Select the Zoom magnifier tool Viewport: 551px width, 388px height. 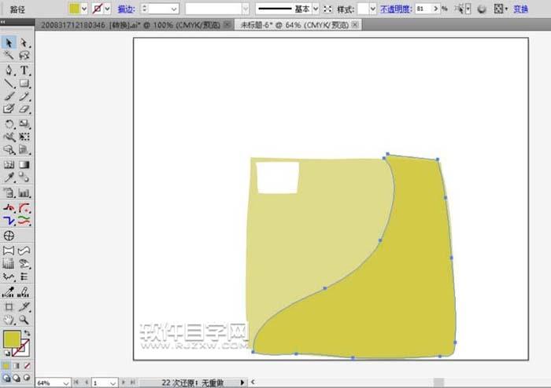(24, 320)
